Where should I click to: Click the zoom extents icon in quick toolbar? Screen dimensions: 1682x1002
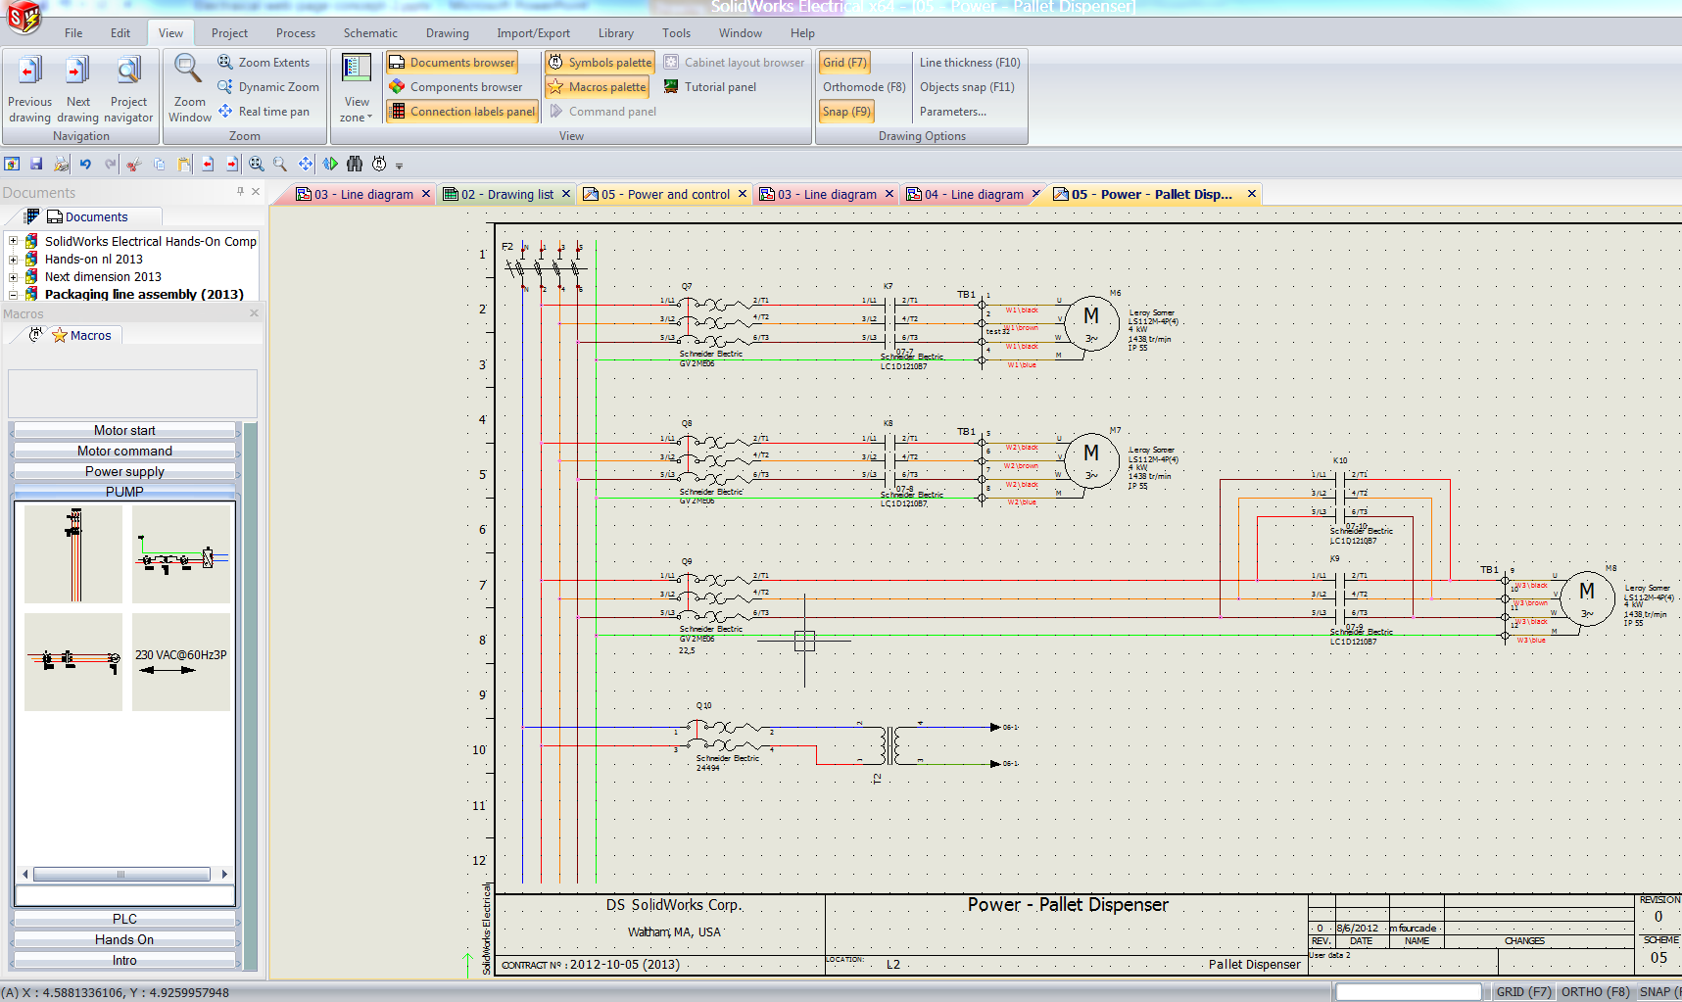click(256, 164)
